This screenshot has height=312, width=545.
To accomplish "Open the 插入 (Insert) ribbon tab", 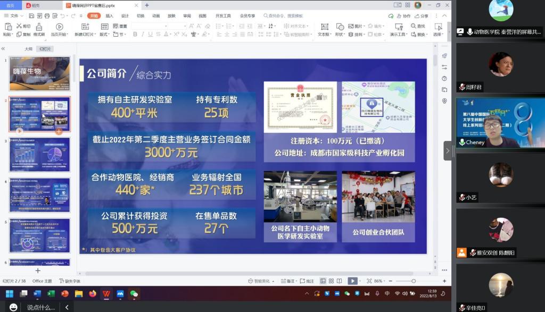I will 109,16.
